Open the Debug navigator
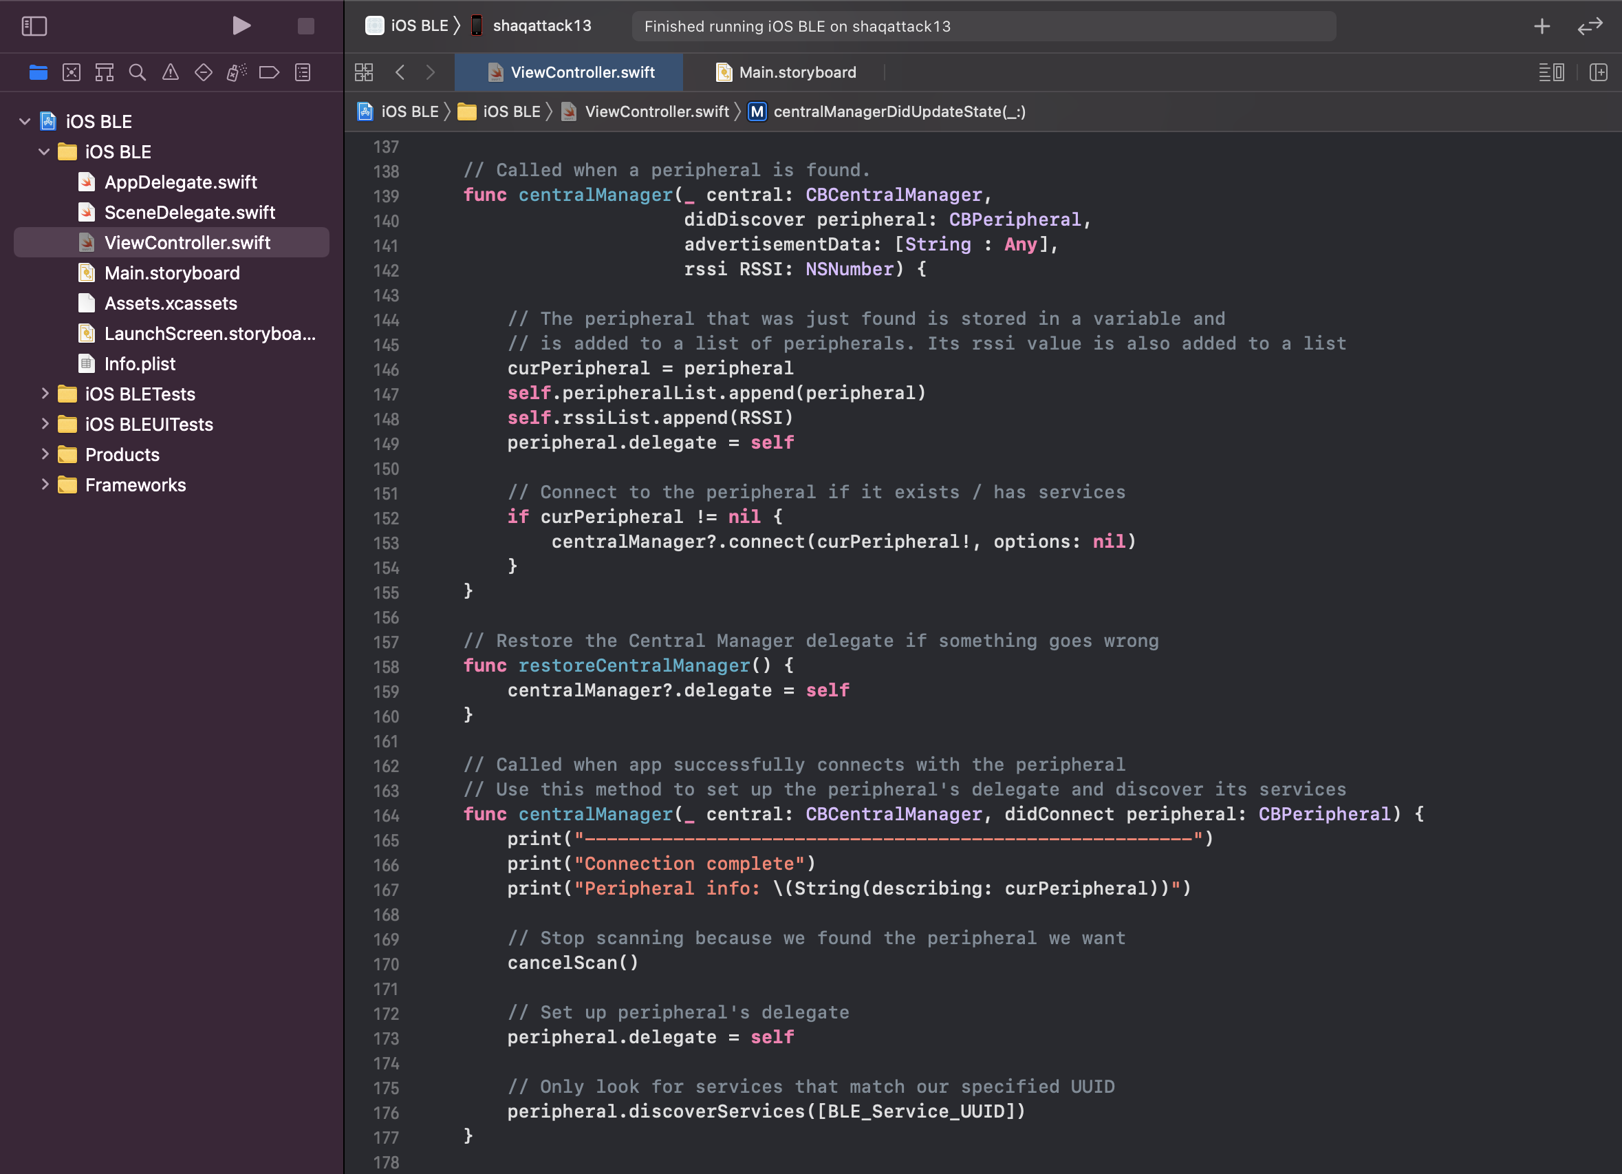This screenshot has width=1622, height=1174. [237, 72]
